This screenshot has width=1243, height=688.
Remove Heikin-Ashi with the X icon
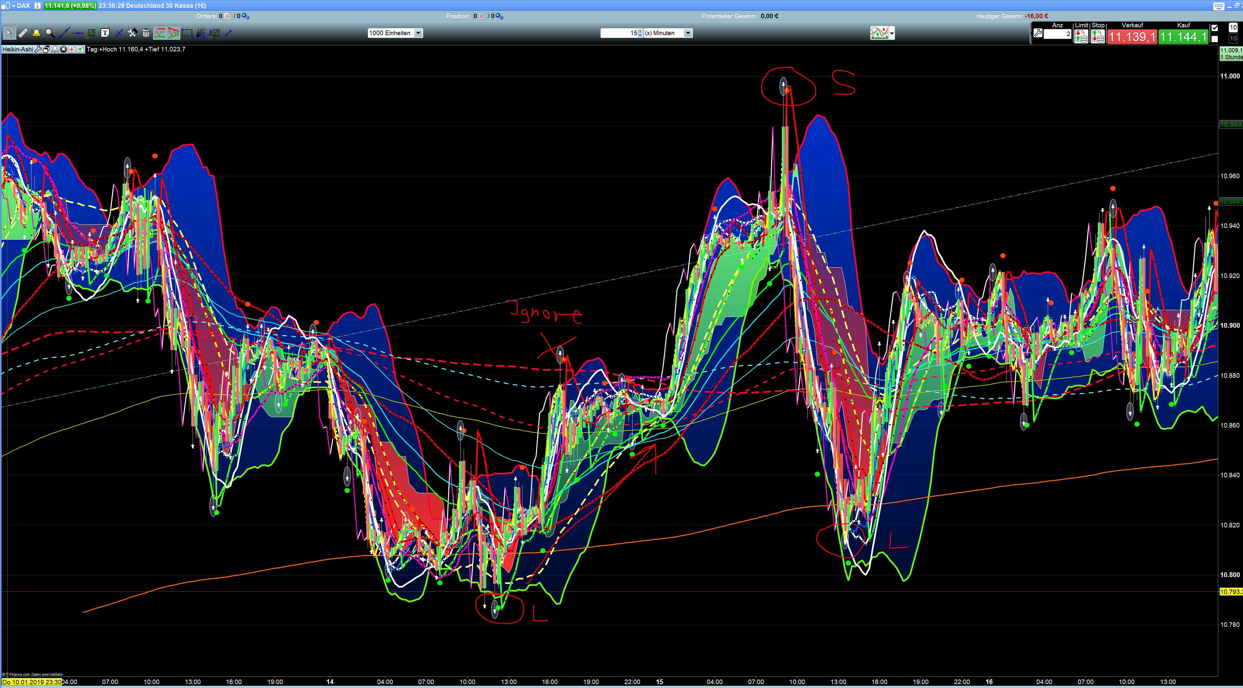click(63, 49)
